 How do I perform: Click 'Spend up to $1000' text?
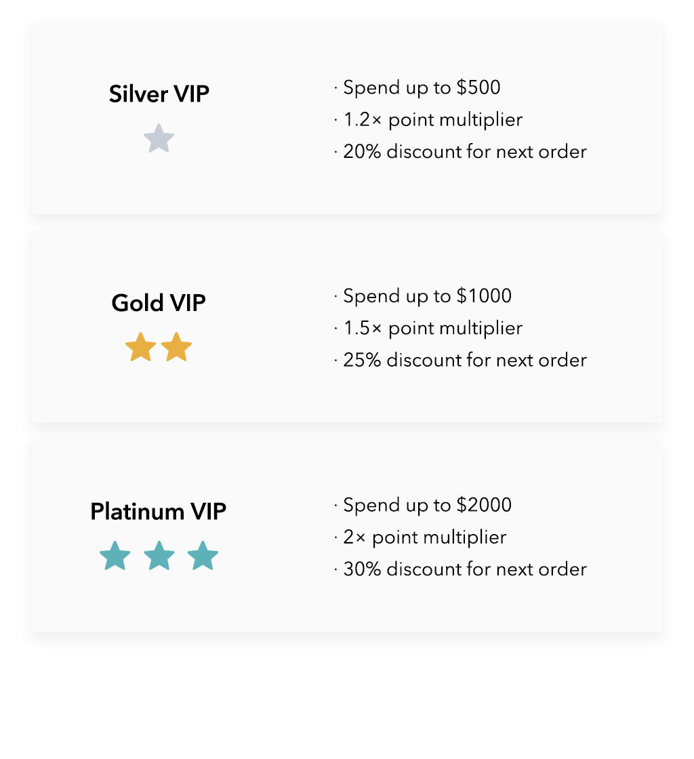tap(427, 296)
